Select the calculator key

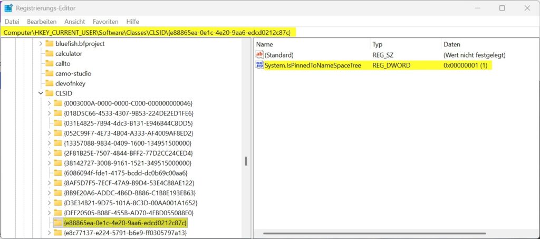tap(69, 54)
